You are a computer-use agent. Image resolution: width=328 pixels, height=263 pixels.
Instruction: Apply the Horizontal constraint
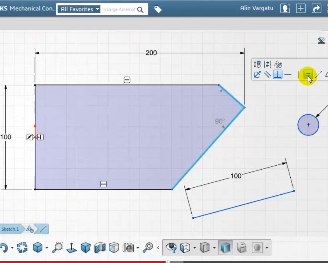(288, 74)
